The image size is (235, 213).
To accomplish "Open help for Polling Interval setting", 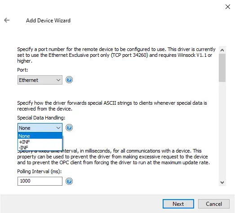I will pos(69,181).
